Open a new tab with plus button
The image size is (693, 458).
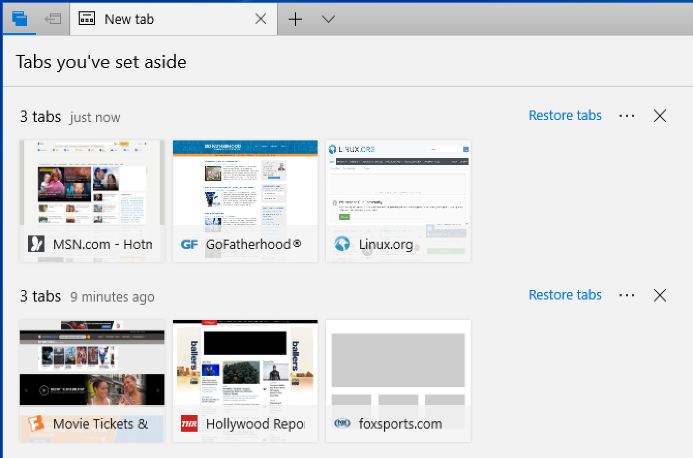(295, 19)
